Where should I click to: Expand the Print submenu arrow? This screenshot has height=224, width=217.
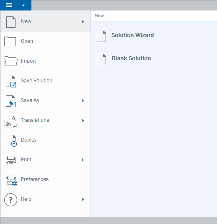click(83, 160)
